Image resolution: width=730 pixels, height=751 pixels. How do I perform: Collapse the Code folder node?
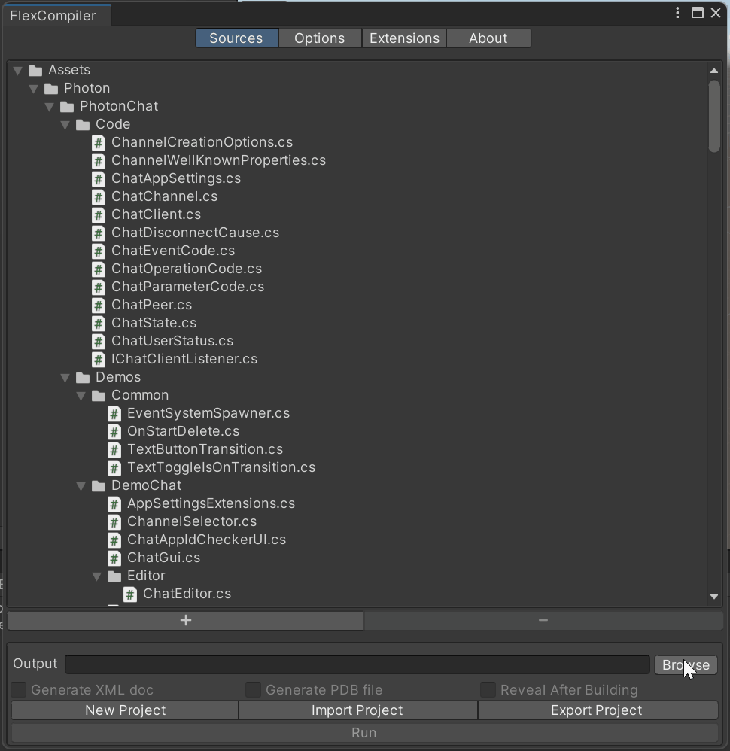[65, 125]
